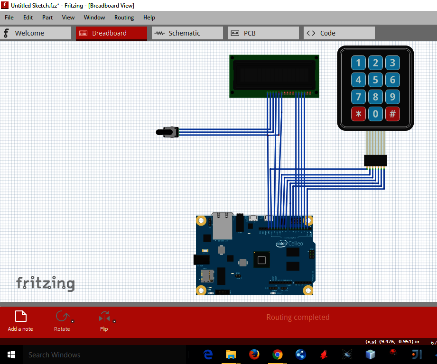Click the Add a note page icon
This screenshot has height=364, width=437.
[20, 316]
